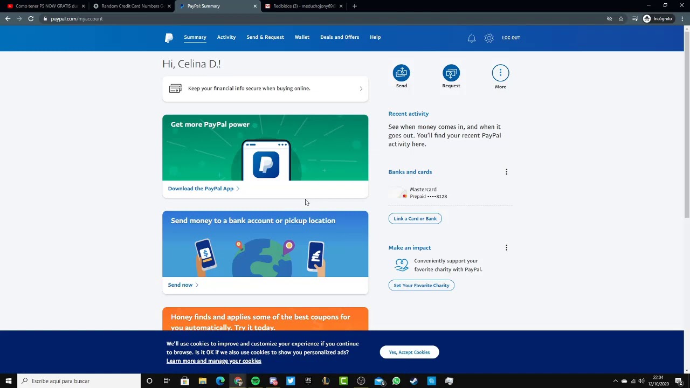Go to the Summary tab
This screenshot has height=388, width=690.
pyautogui.click(x=195, y=37)
